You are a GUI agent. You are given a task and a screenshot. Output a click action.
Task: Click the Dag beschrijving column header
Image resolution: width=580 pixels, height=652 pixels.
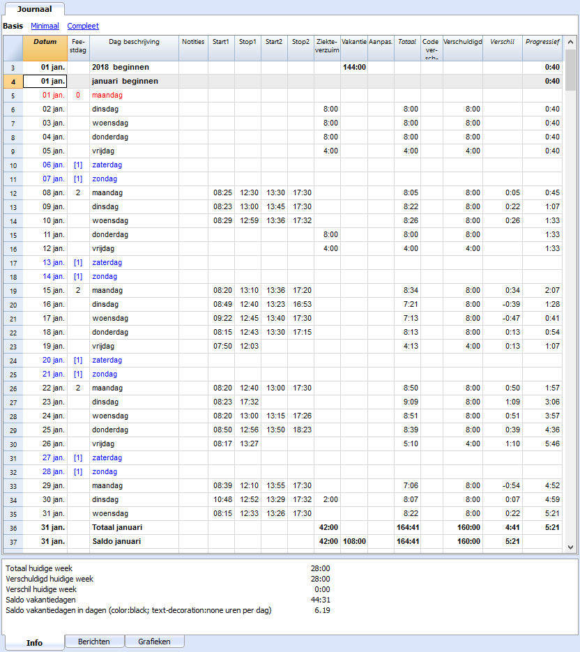(x=135, y=48)
